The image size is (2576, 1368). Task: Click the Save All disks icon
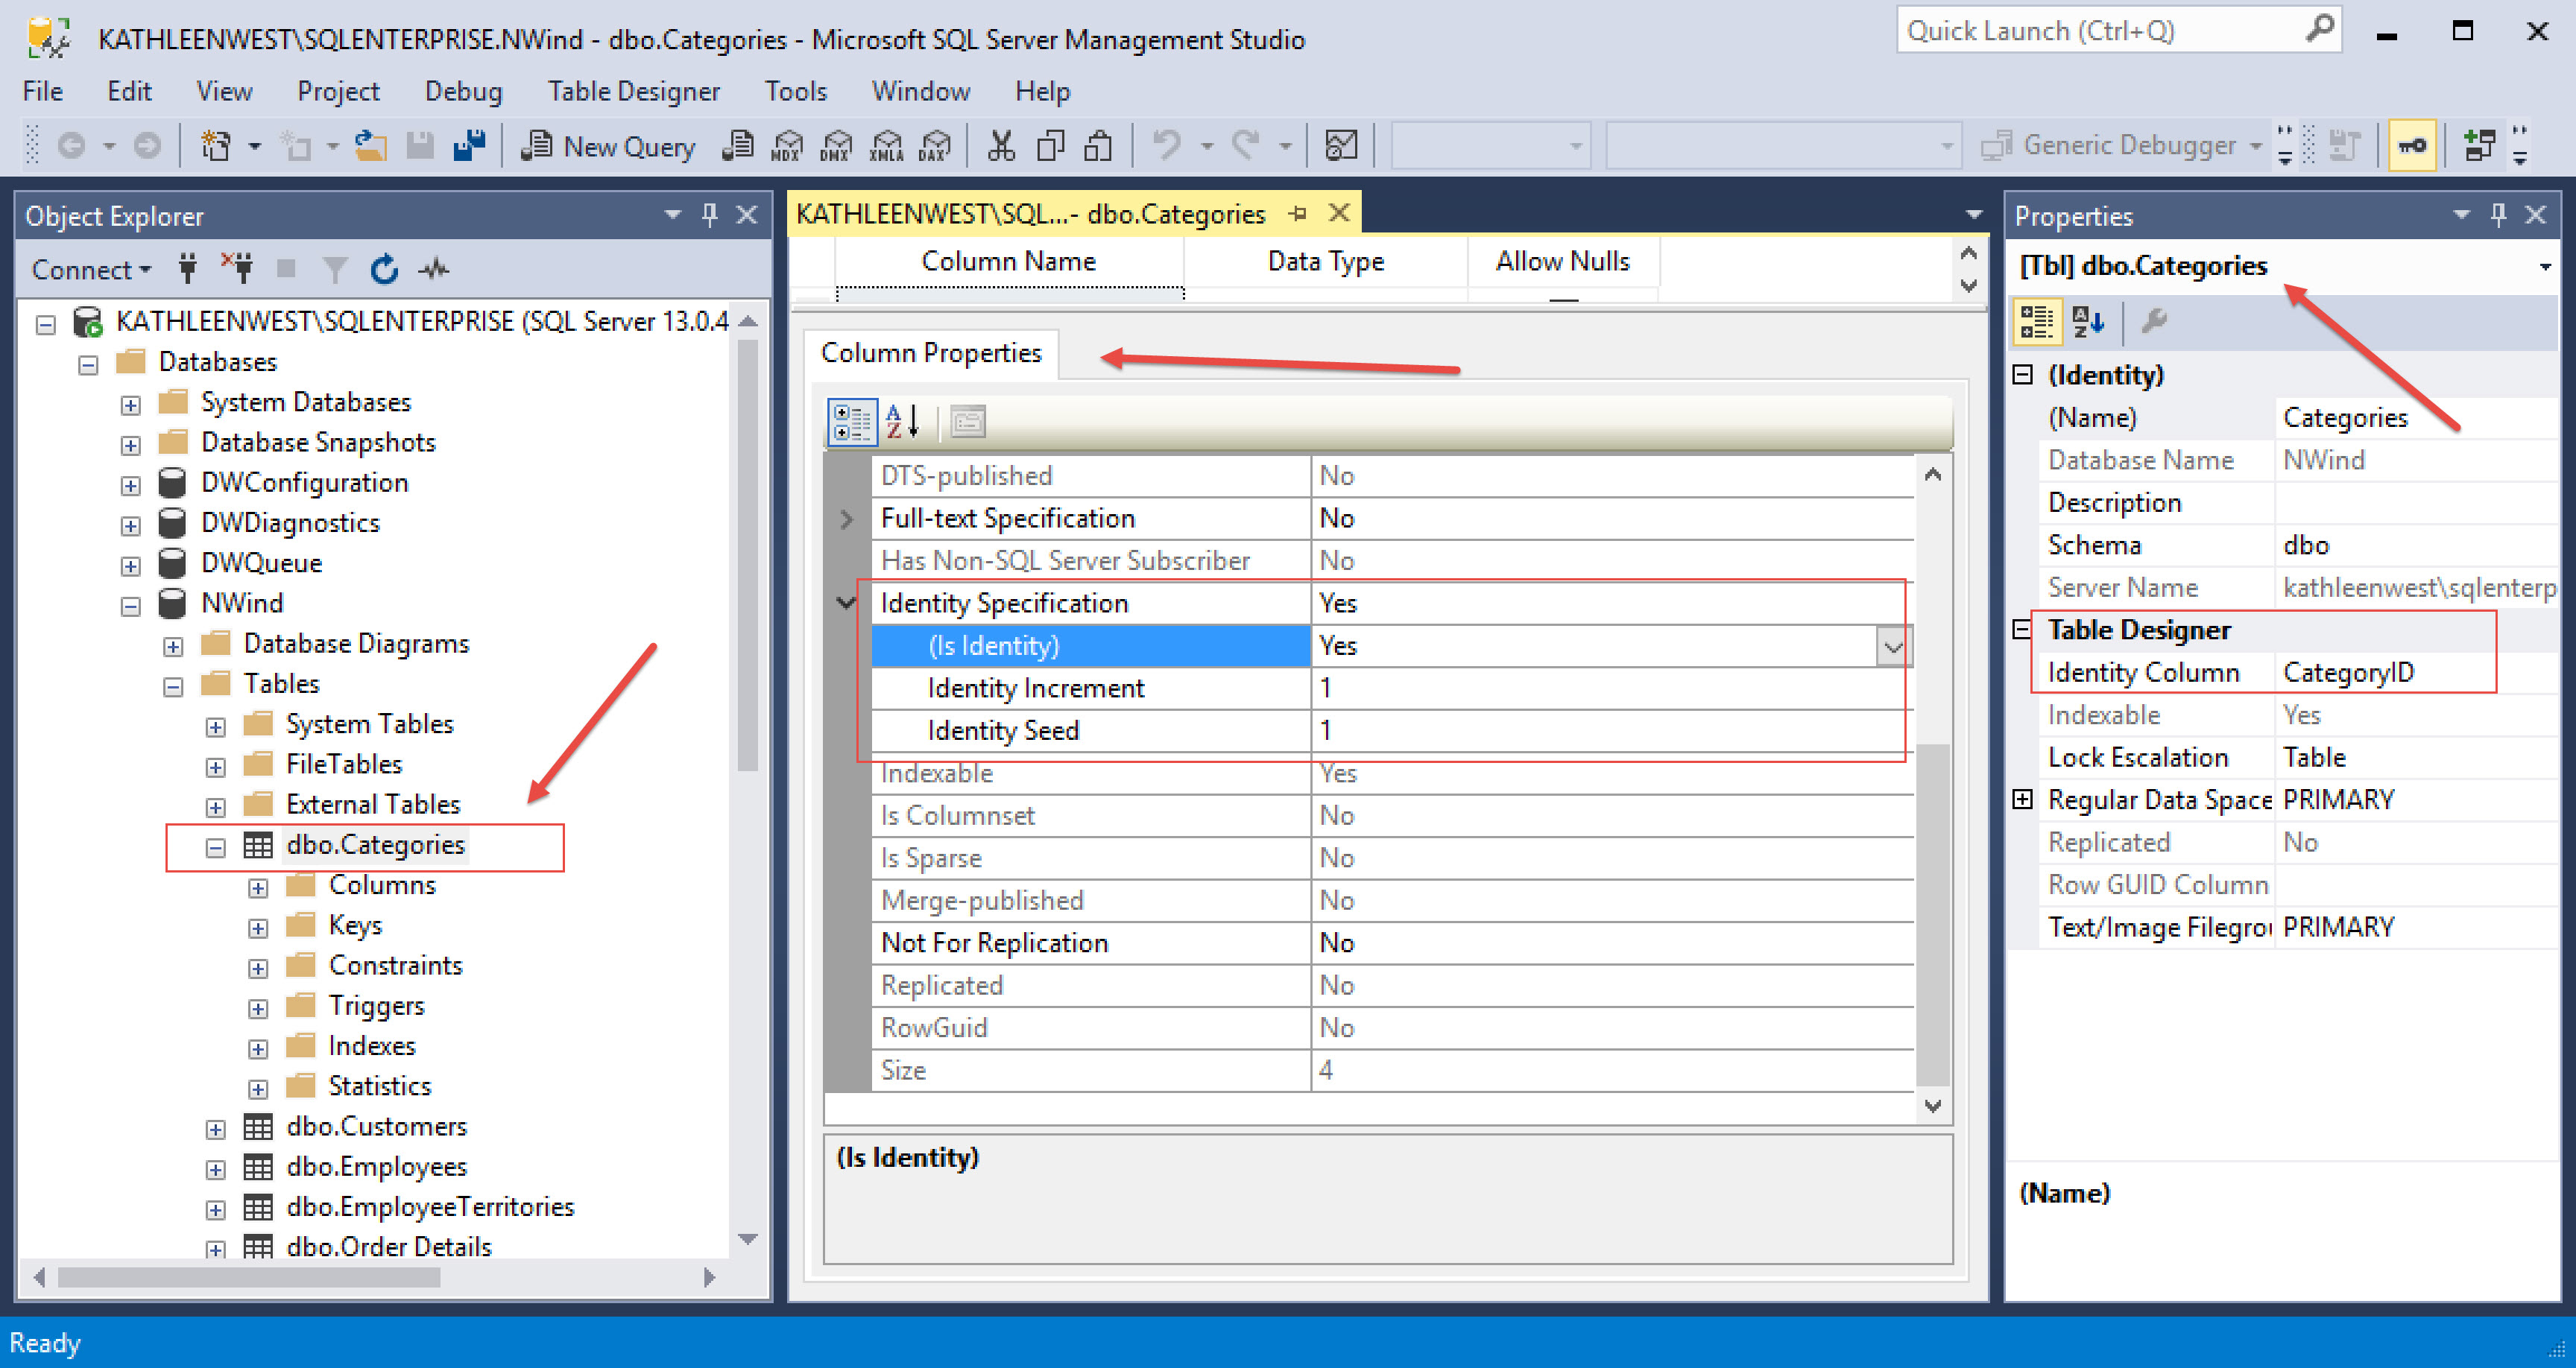(x=469, y=146)
